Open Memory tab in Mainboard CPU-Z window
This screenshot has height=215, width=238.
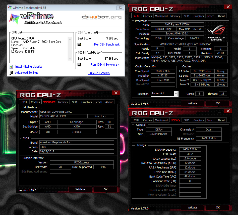pos(63,102)
